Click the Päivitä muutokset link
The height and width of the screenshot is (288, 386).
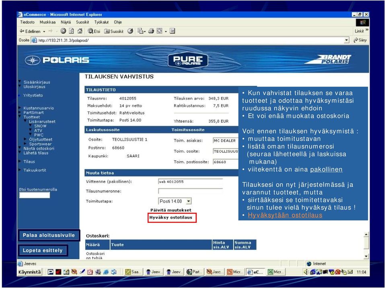(171, 210)
